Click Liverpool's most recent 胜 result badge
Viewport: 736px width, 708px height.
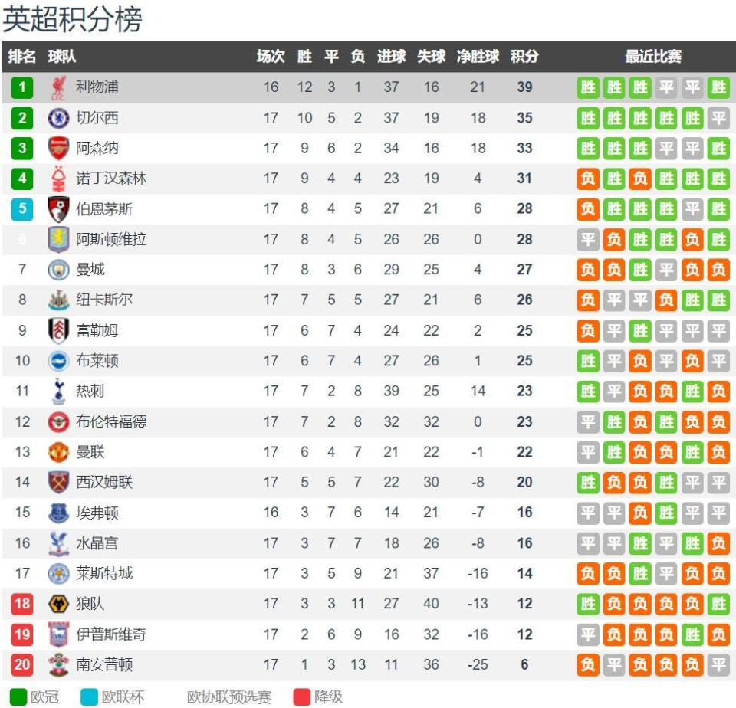click(718, 87)
